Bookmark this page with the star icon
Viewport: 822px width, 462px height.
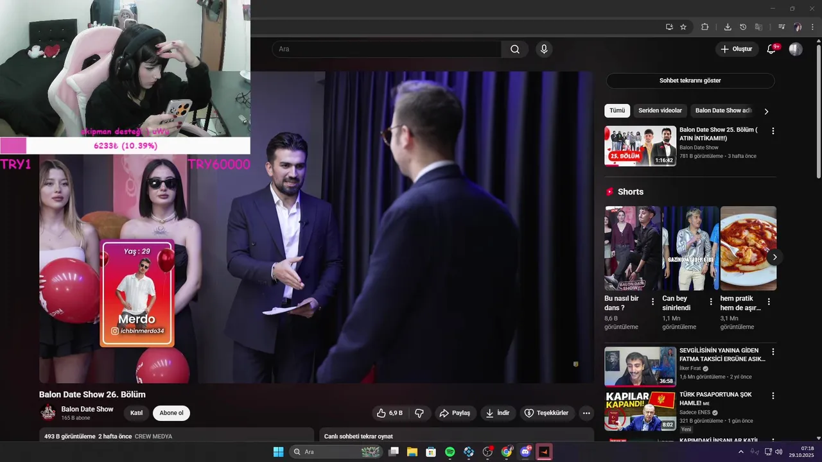tap(683, 27)
